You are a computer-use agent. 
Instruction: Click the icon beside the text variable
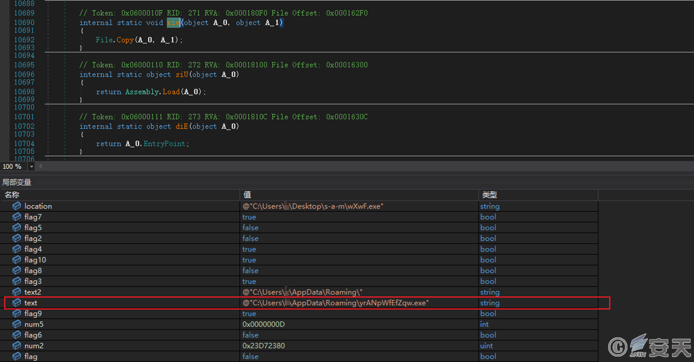coord(16,303)
